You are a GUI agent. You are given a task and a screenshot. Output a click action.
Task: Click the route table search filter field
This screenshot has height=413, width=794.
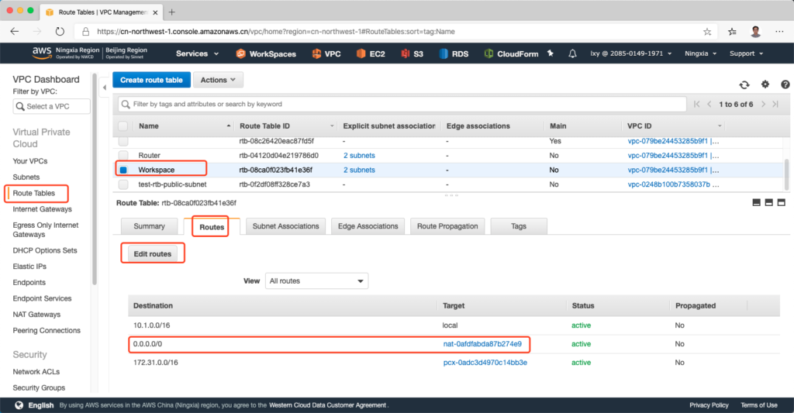pyautogui.click(x=403, y=104)
